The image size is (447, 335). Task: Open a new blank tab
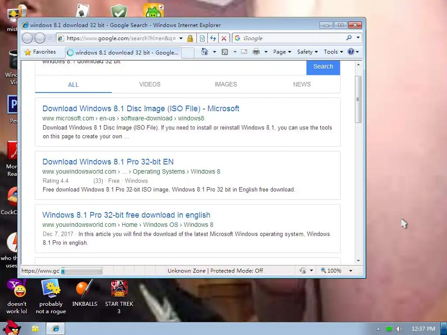tap(188, 53)
